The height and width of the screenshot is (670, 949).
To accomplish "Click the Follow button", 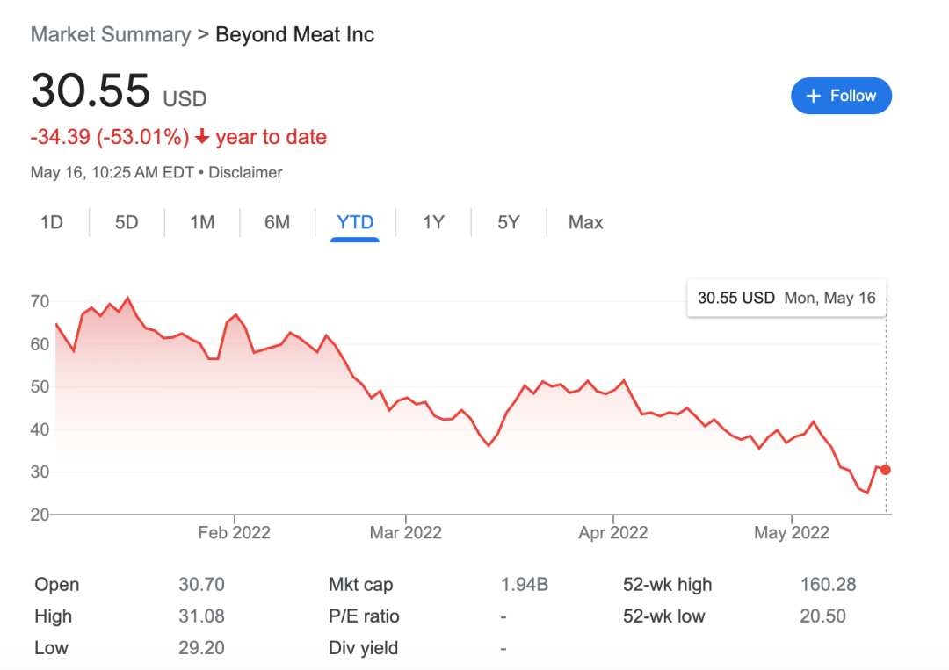I will pos(841,96).
